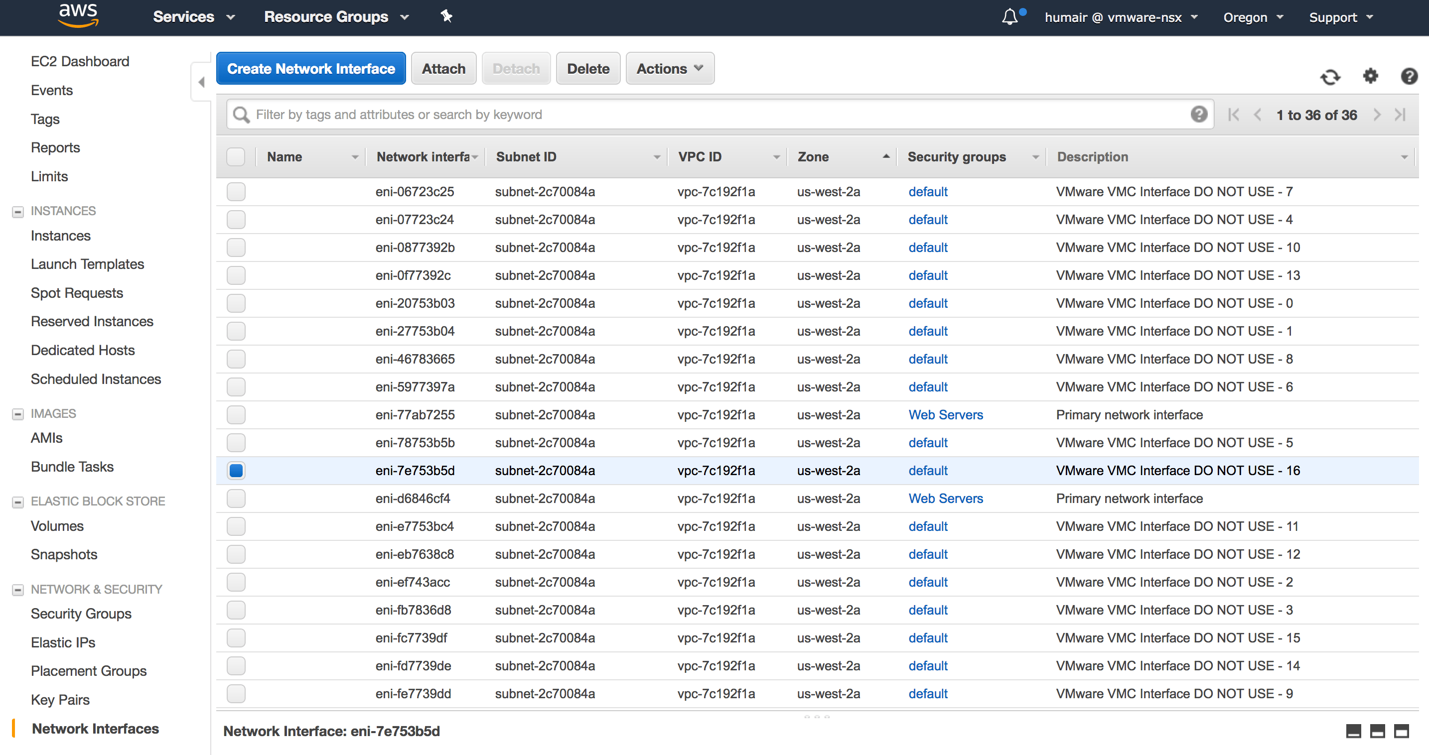
Task: Open the help question mark icon
Action: click(x=1409, y=76)
